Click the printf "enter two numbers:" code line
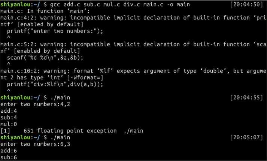 click(x=55, y=31)
